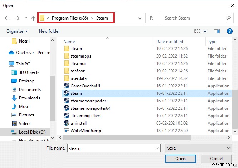
Task: Select This PC in navigation pane
Action: point(19,64)
